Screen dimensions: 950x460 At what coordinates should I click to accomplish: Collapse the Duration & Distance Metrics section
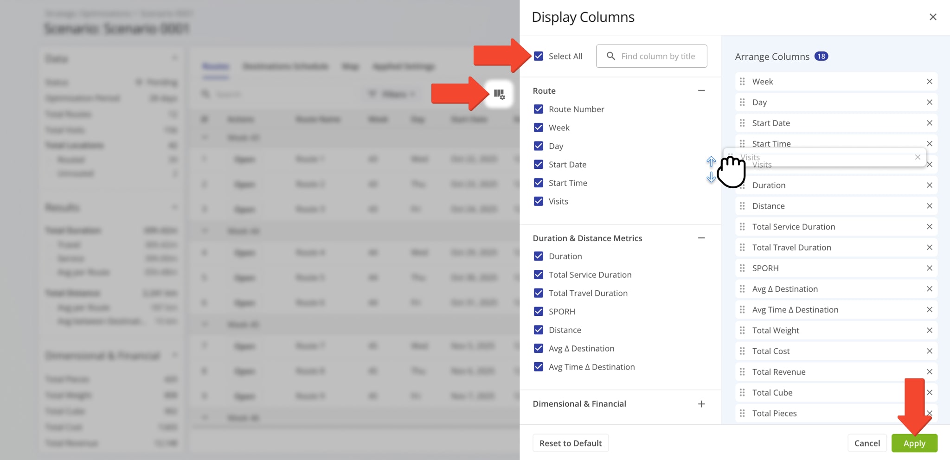701,238
